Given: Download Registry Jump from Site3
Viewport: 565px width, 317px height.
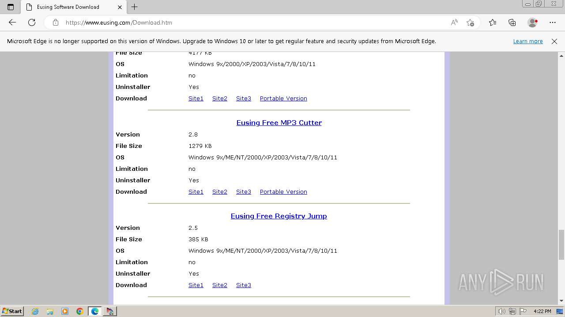Looking at the screenshot, I should click(x=244, y=285).
